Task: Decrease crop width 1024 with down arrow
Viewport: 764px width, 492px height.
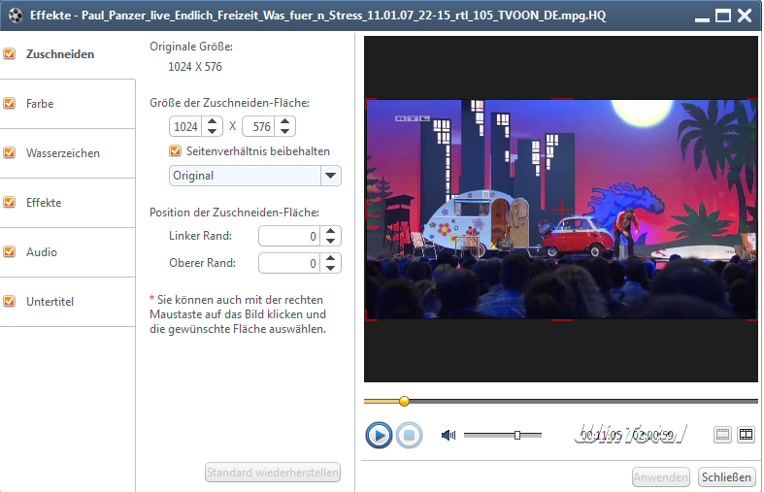Action: tap(212, 131)
